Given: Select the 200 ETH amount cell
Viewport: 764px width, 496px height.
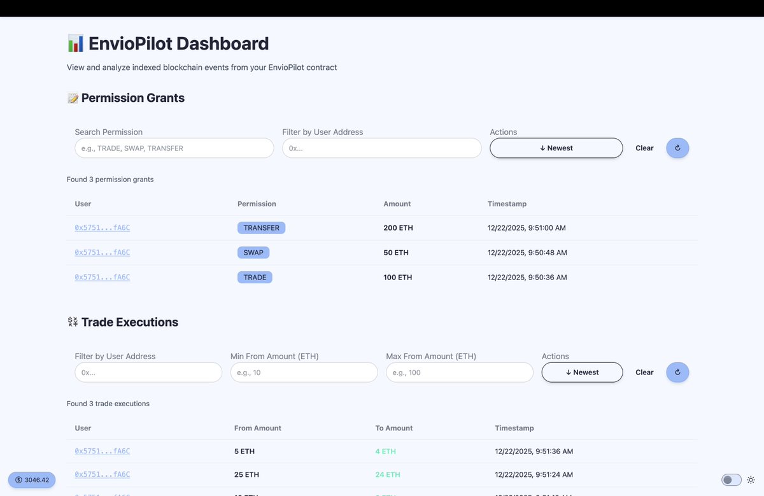Looking at the screenshot, I should pos(399,228).
